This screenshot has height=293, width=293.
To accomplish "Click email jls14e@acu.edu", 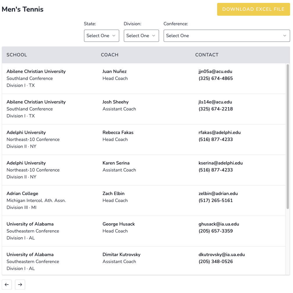I will click(215, 102).
